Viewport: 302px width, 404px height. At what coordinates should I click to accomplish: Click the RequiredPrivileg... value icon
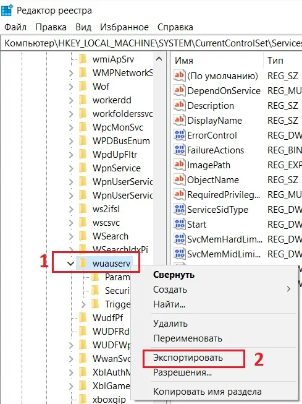pos(179,194)
